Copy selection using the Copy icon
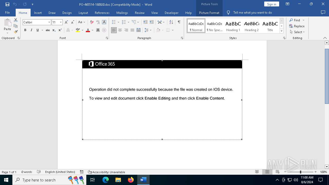 pyautogui.click(x=16, y=26)
